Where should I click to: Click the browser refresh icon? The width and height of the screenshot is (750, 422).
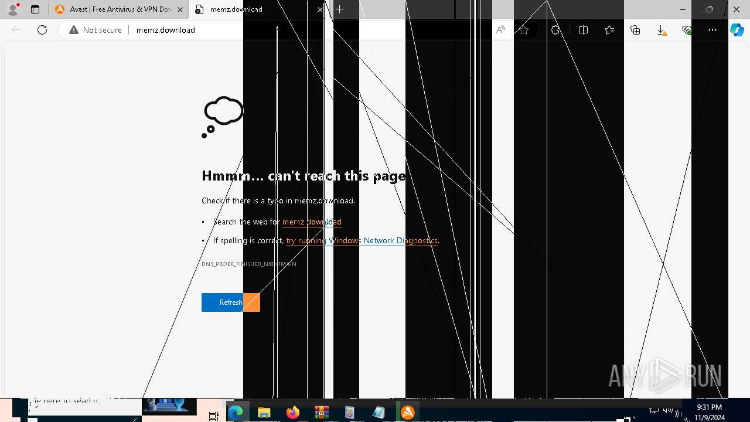pyautogui.click(x=42, y=30)
